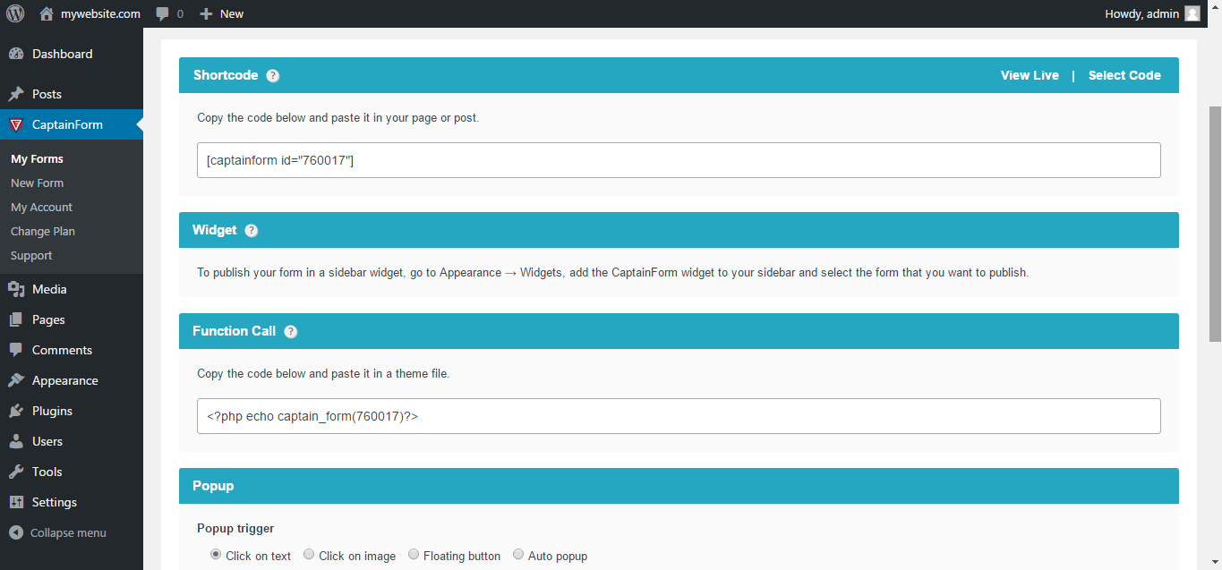
Task: Open the New Form submenu item
Action: [x=37, y=183]
